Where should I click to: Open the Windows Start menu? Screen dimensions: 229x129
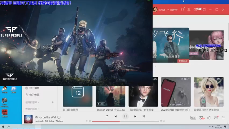[x=3, y=126]
